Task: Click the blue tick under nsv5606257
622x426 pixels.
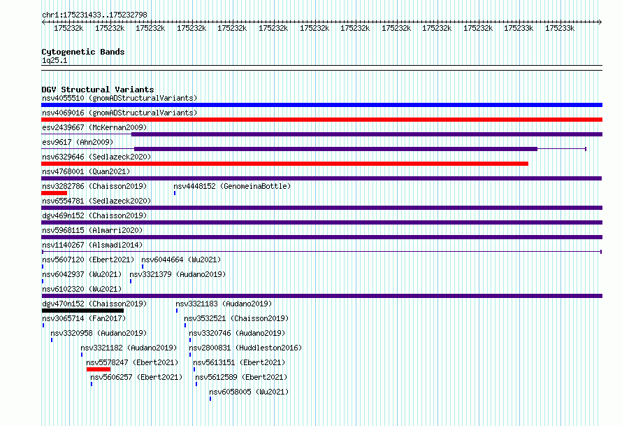Action: point(92,384)
